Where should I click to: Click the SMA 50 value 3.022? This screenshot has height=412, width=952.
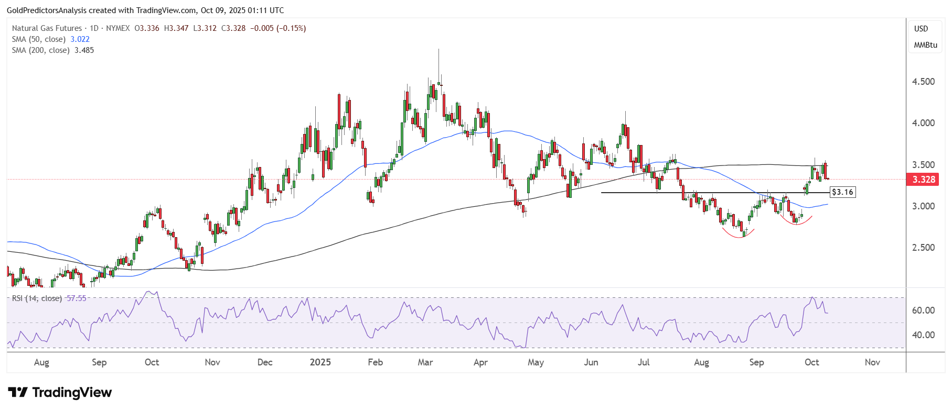[x=80, y=39]
